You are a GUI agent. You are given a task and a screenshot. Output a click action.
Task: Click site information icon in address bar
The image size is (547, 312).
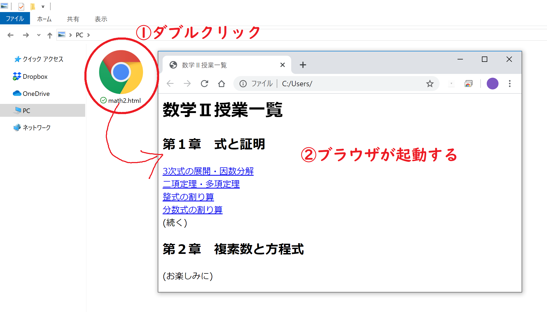point(243,84)
